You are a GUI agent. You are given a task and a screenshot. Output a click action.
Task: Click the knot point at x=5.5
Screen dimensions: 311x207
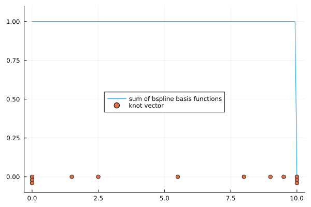178,177
